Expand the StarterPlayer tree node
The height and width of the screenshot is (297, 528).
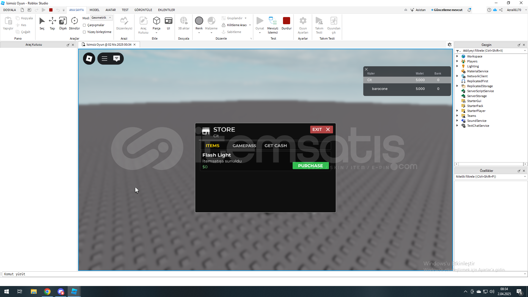pyautogui.click(x=457, y=111)
